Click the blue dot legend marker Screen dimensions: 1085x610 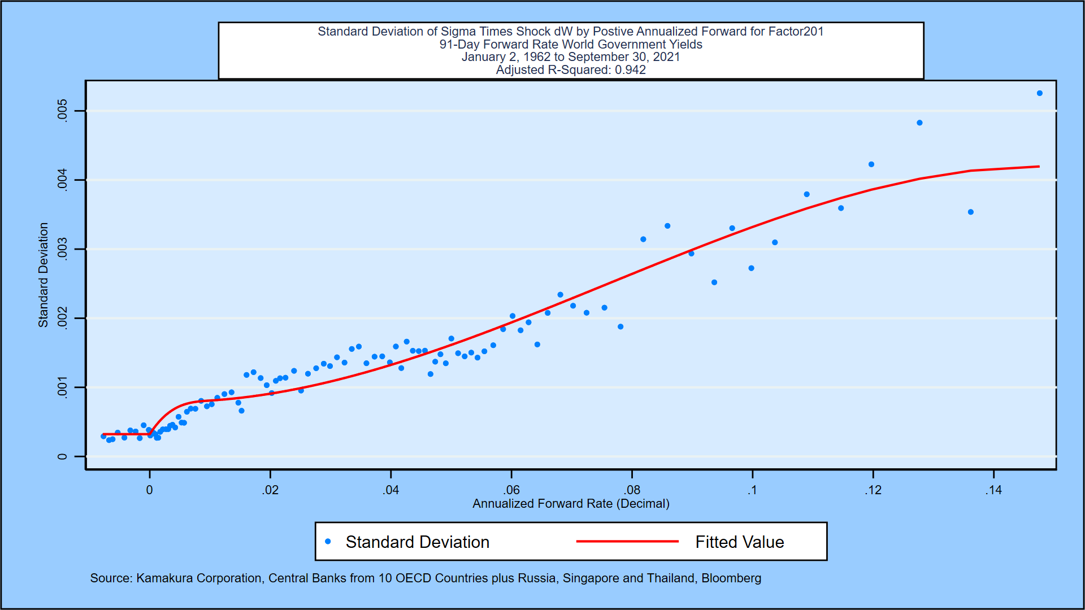(x=328, y=542)
